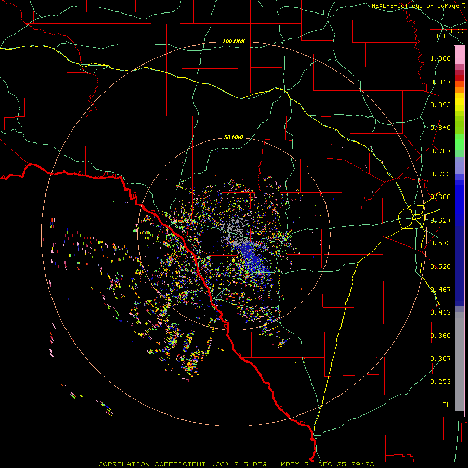468x468 pixels.
Task: Click the [CC] legend heading
Action: [444, 36]
